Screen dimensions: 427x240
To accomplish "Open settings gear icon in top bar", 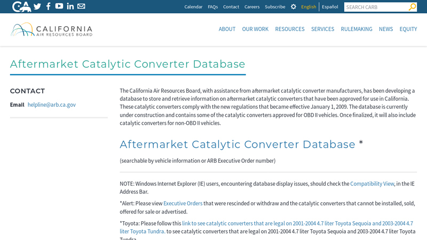I will (293, 6).
